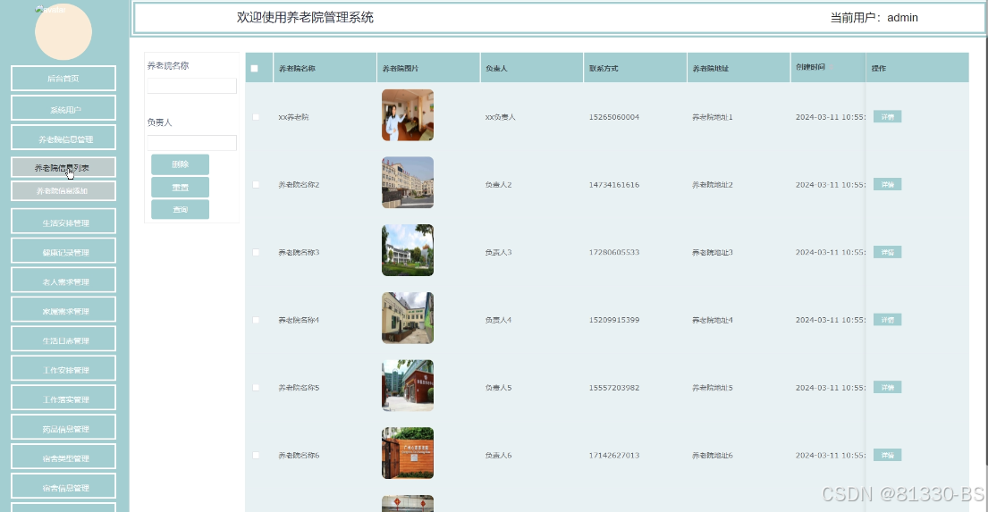988x512 pixels.
Task: Click 详情 button for 养老院名称3
Action: (887, 252)
